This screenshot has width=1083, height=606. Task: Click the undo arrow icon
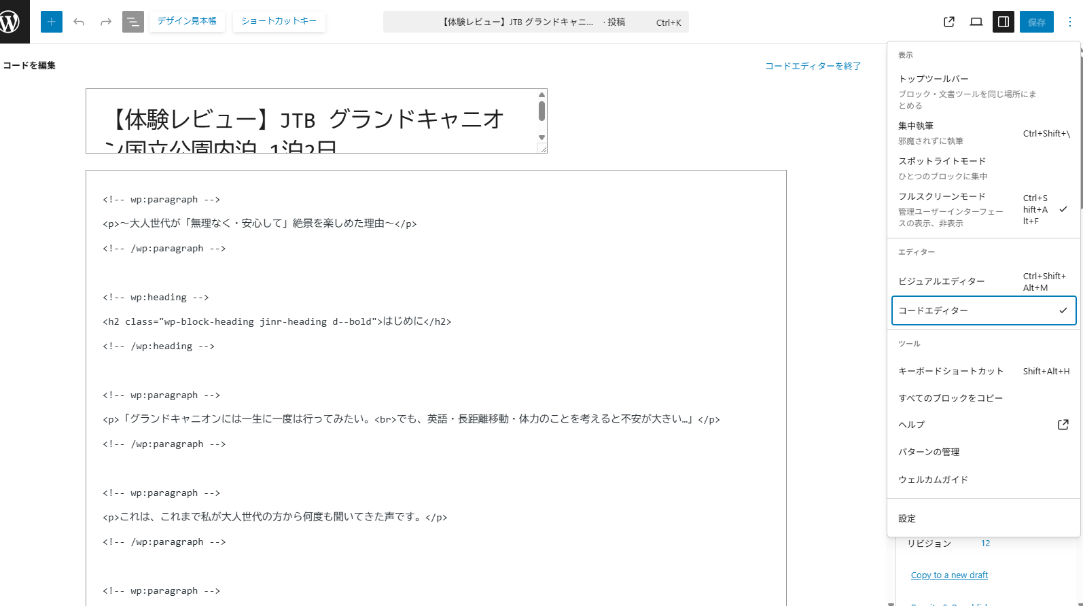point(79,22)
